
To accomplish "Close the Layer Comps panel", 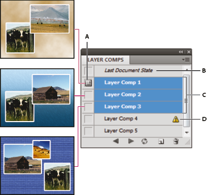I will click(189, 52).
